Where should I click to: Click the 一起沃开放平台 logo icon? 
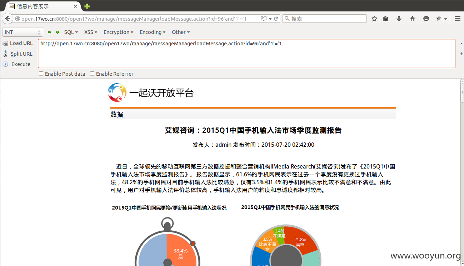(x=117, y=93)
